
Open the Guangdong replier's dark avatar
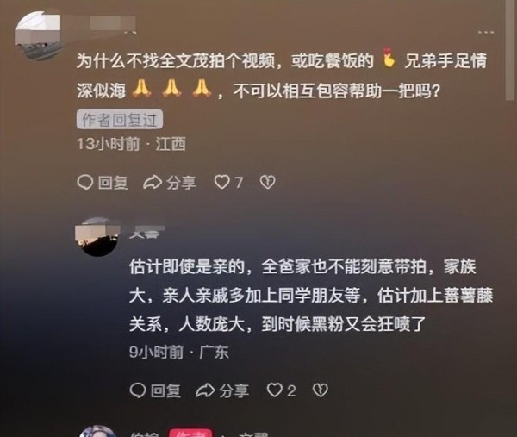click(97, 237)
